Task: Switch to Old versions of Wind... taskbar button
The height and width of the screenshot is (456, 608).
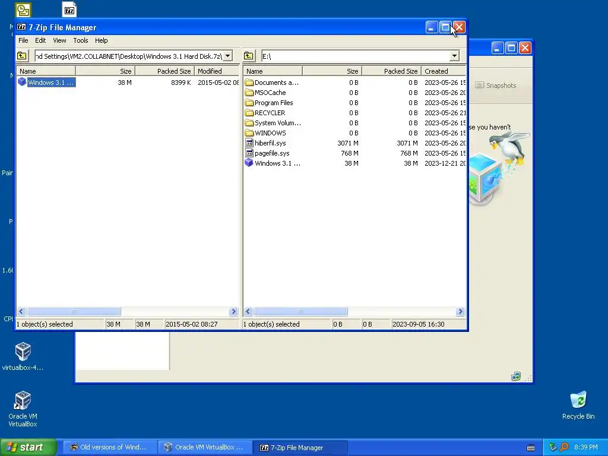Action: [x=110, y=448]
